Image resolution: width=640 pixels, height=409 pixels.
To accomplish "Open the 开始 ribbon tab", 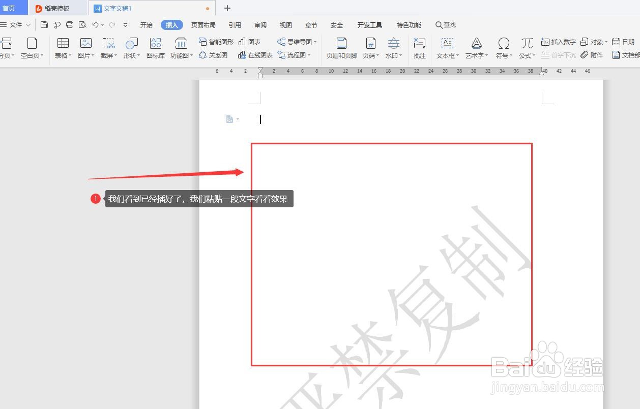I will [147, 25].
